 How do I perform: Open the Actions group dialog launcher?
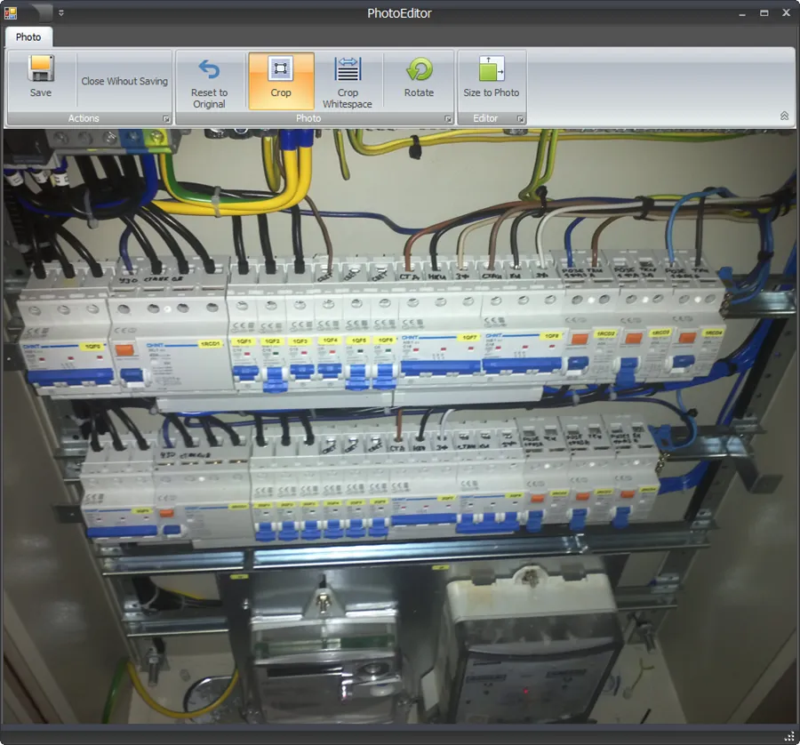164,118
